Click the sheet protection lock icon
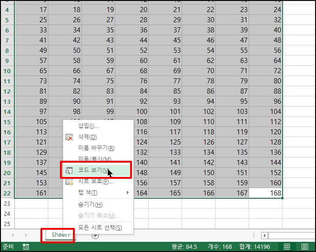Viewport: 316px width, 252px height. [69, 182]
